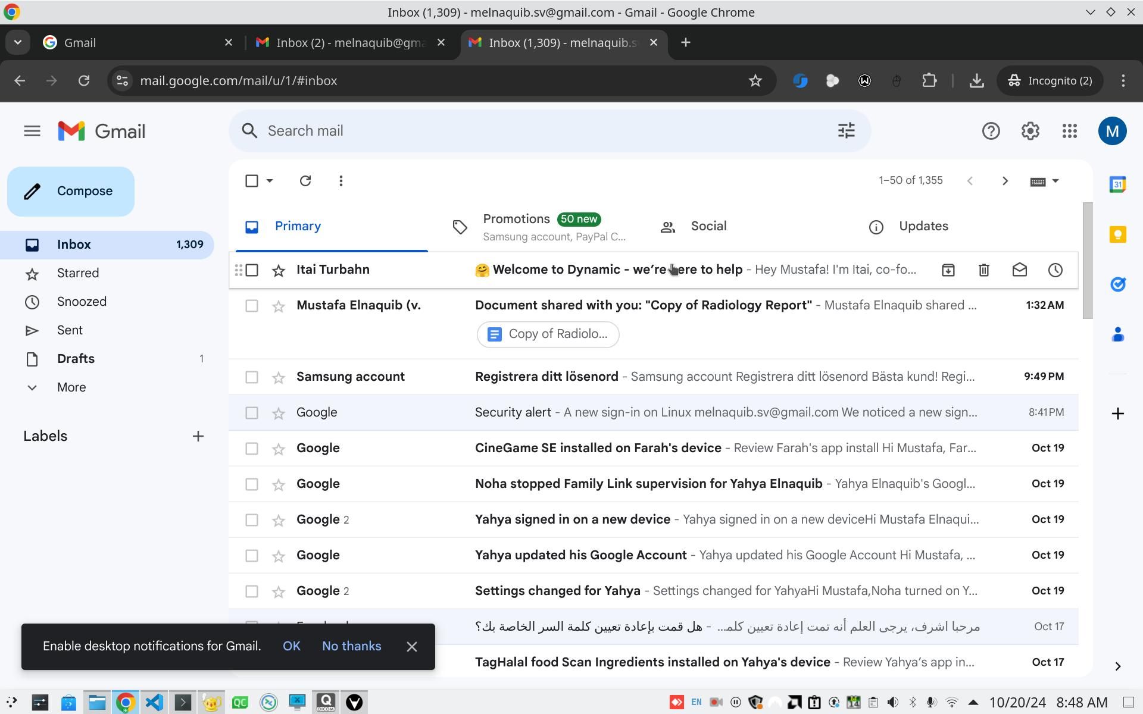Click the volume icon in system tray
Image resolution: width=1143 pixels, height=714 pixels.
(892, 703)
